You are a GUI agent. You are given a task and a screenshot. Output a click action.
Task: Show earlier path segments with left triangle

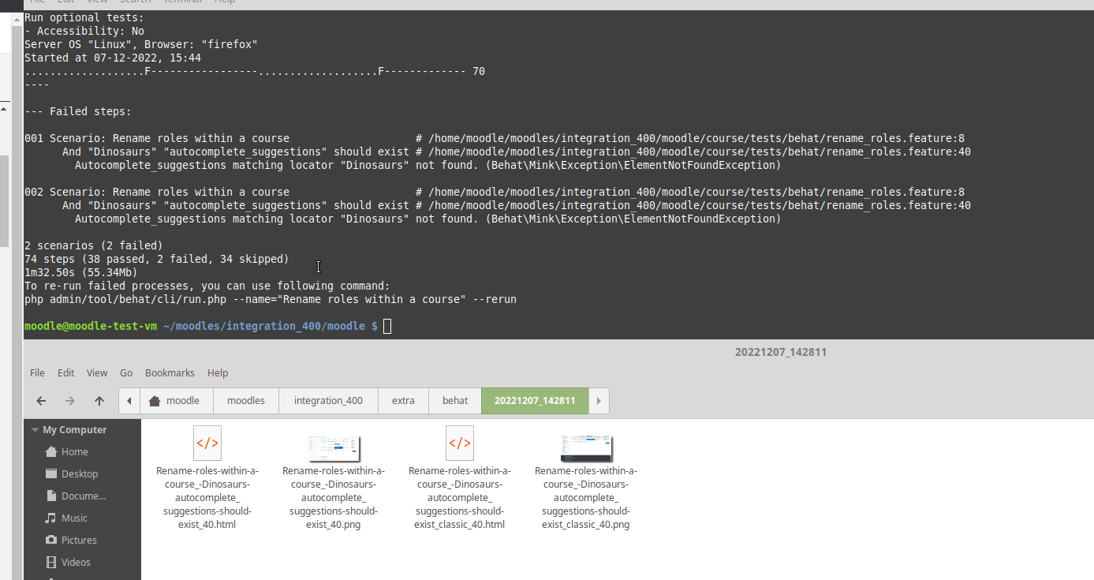click(x=129, y=401)
